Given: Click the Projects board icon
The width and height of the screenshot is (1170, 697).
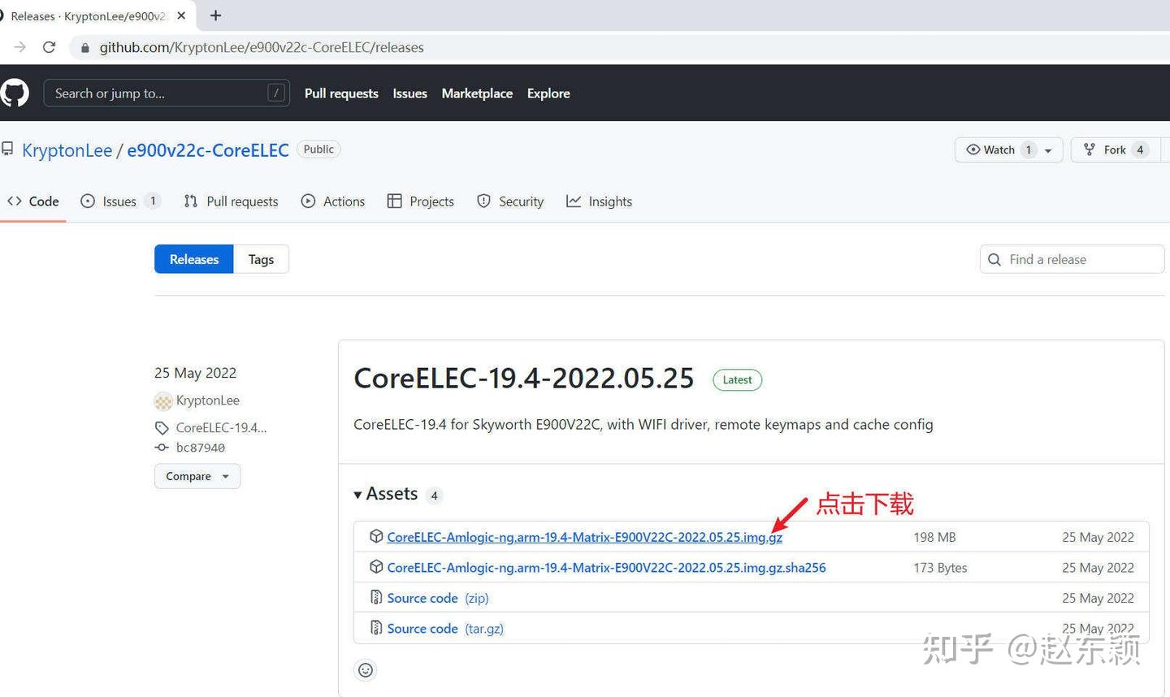Looking at the screenshot, I should click(396, 201).
